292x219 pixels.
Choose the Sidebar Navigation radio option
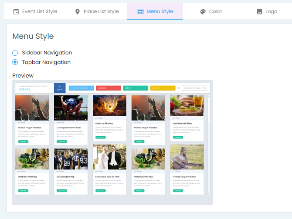(x=15, y=53)
